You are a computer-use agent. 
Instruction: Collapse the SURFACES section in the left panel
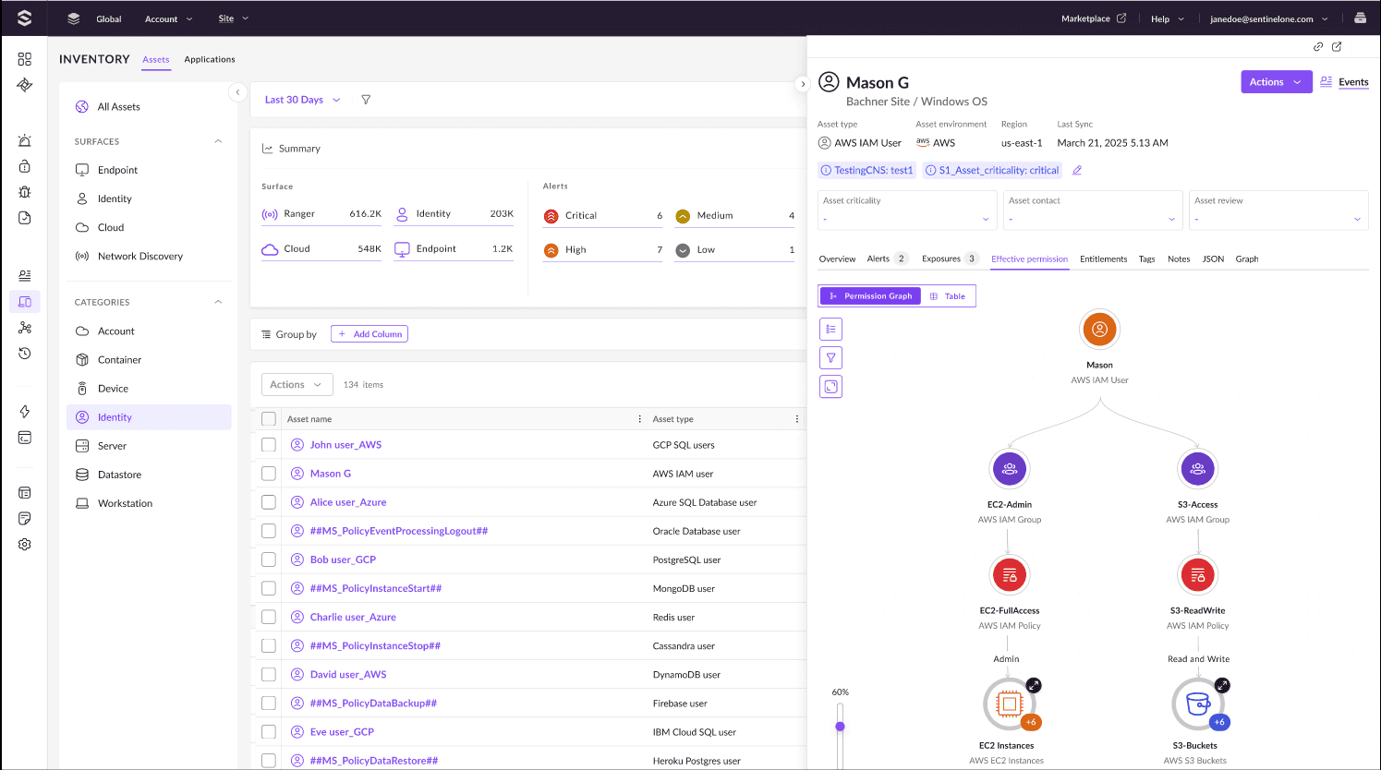click(217, 141)
